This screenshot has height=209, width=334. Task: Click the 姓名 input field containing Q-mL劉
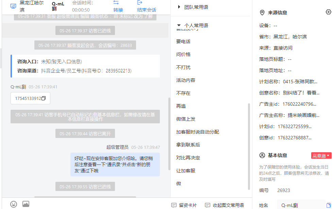pyautogui.click(x=301, y=205)
